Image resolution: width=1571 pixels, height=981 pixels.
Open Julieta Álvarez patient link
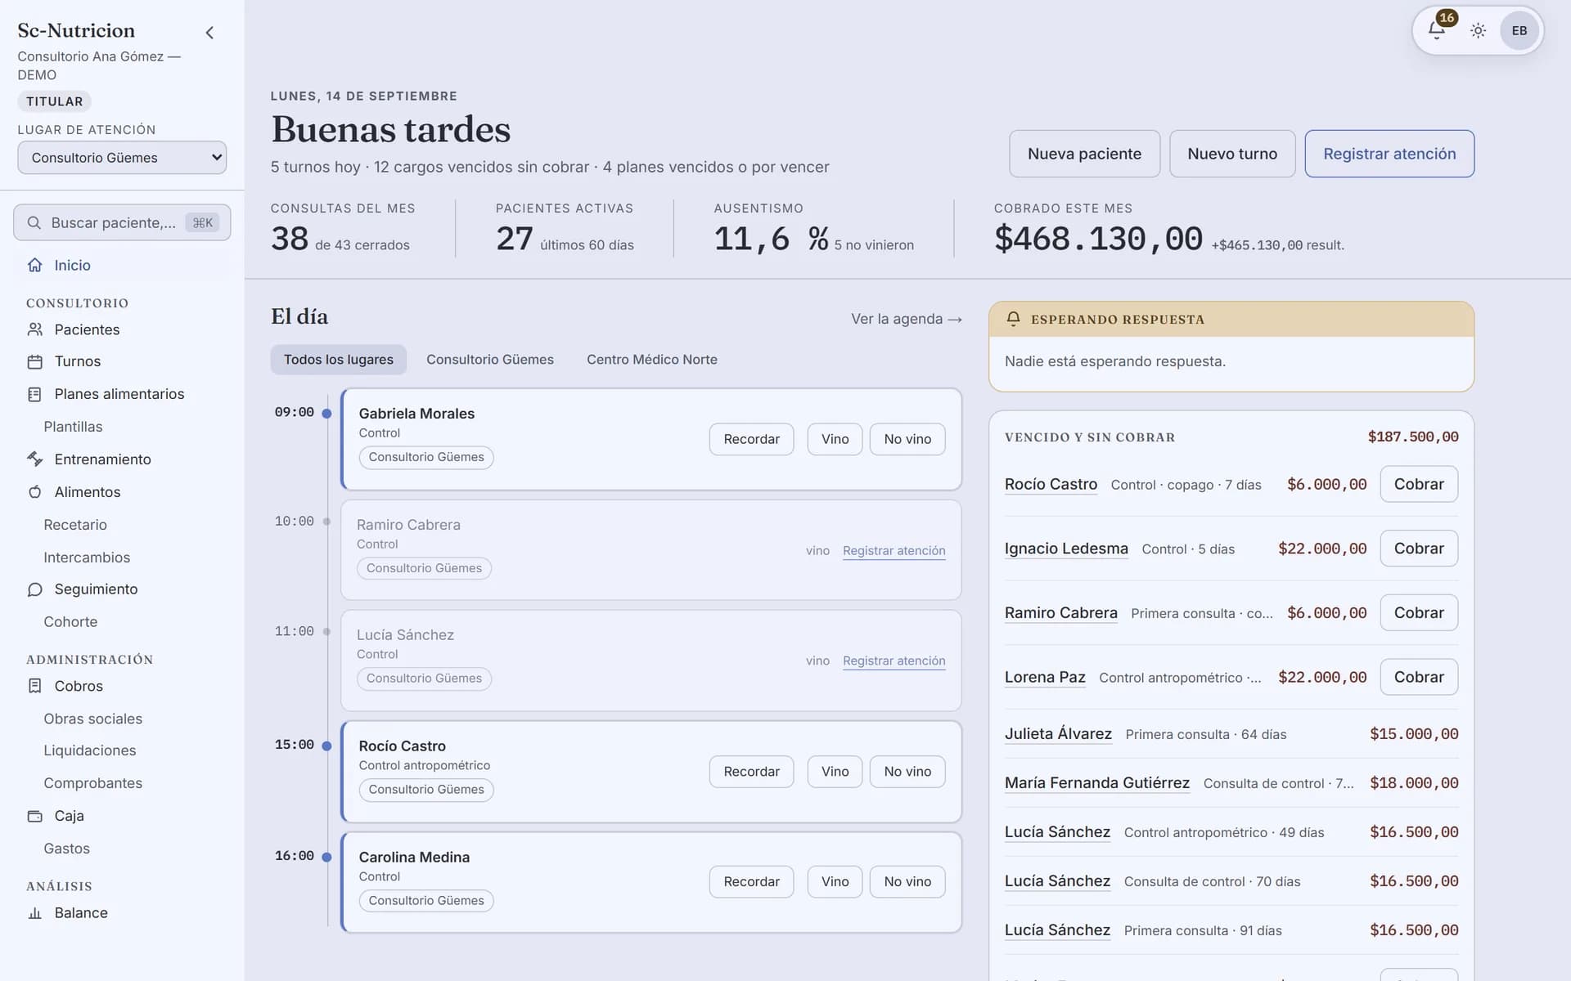coord(1058,734)
